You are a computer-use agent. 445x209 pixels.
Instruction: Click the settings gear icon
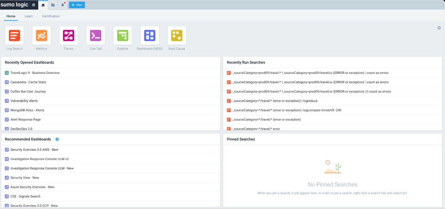tap(439, 28)
